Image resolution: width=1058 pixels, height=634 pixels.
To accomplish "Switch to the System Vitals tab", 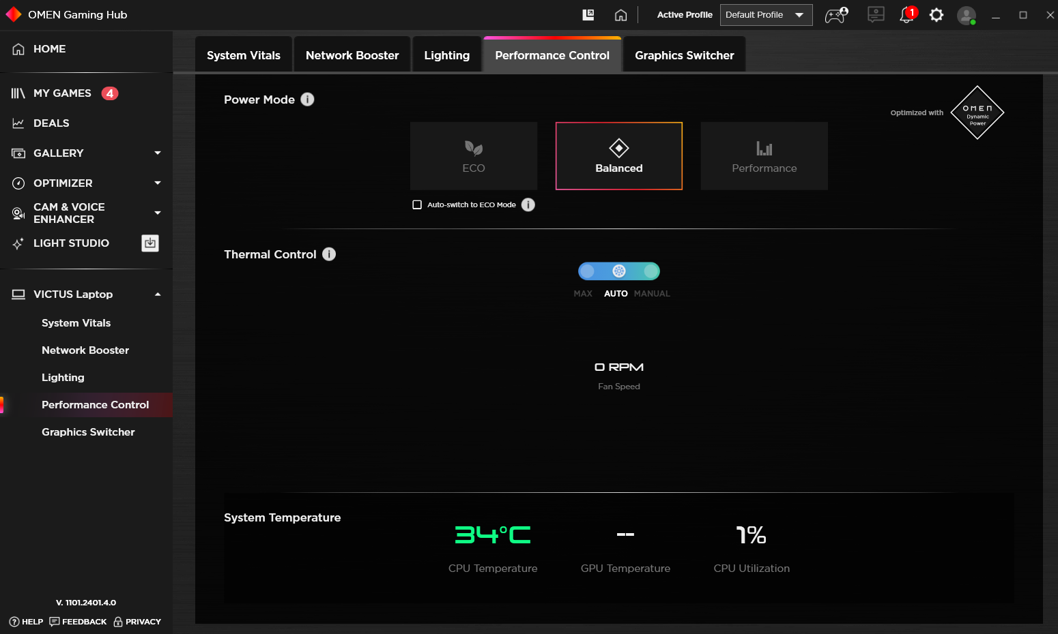I will click(x=244, y=55).
